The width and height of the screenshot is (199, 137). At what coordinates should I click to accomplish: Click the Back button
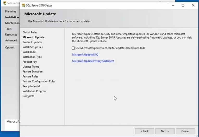(x=145, y=131)
